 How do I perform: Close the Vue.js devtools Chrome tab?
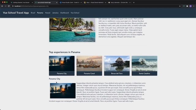tap(130, 2)
